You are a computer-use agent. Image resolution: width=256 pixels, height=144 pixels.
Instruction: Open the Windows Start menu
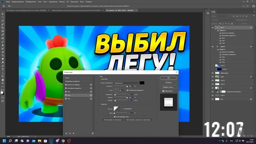(x=4, y=141)
